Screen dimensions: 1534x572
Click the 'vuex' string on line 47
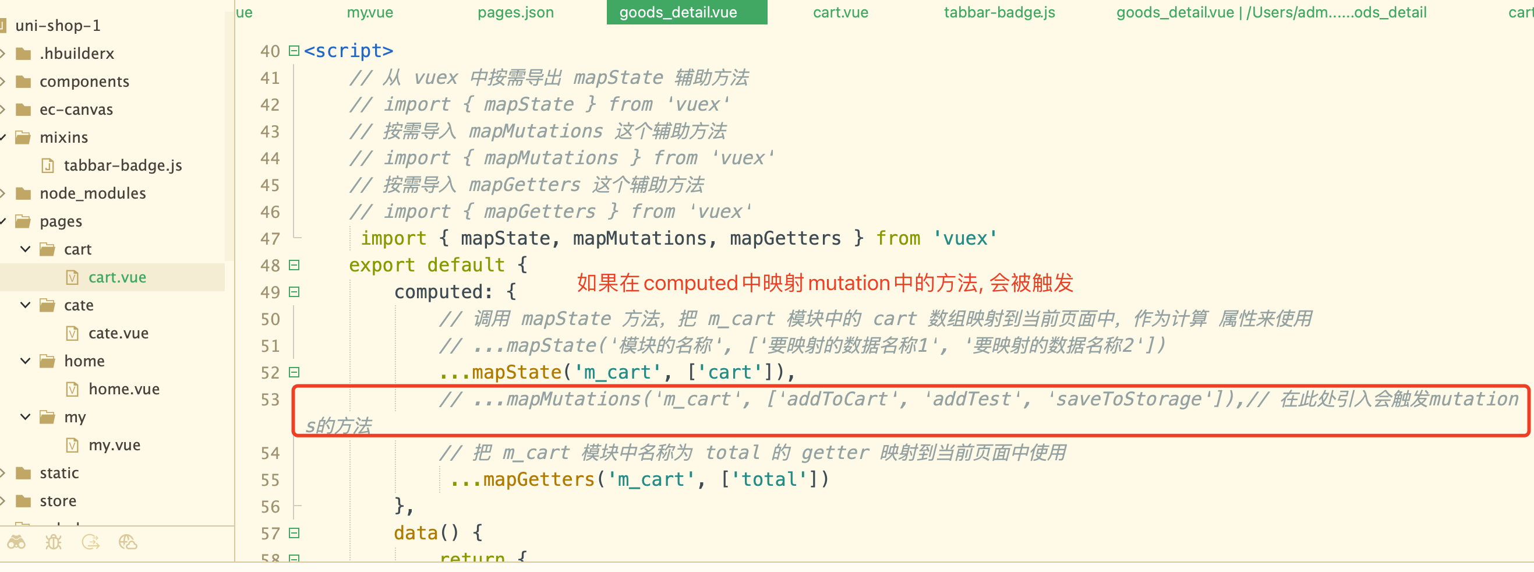pos(964,238)
